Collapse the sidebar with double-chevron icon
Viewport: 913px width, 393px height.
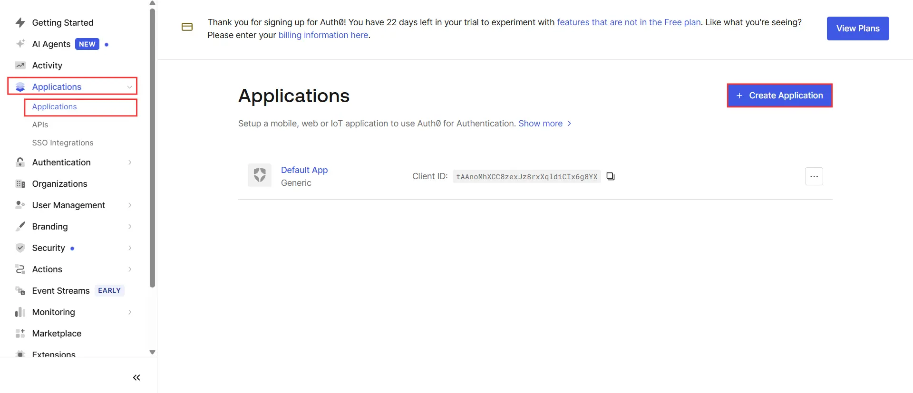(x=136, y=377)
